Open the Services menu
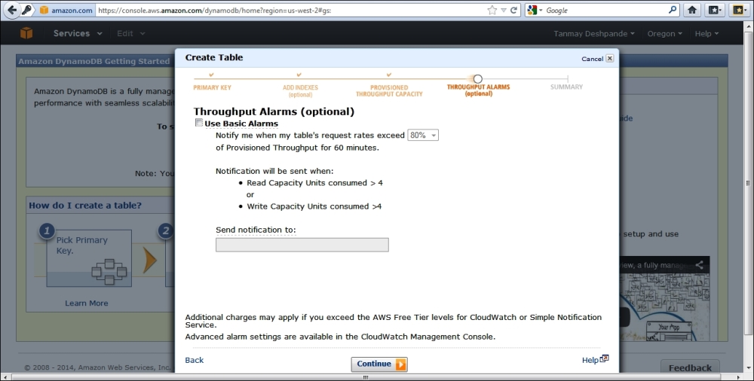 click(78, 33)
